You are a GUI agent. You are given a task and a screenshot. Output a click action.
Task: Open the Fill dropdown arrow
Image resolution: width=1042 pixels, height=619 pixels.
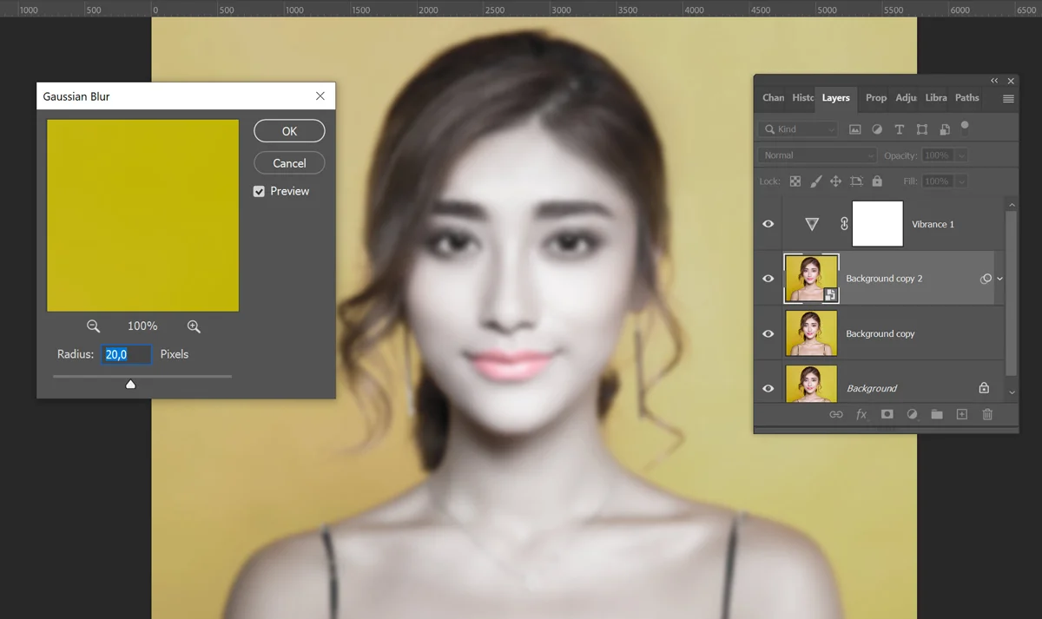(960, 181)
